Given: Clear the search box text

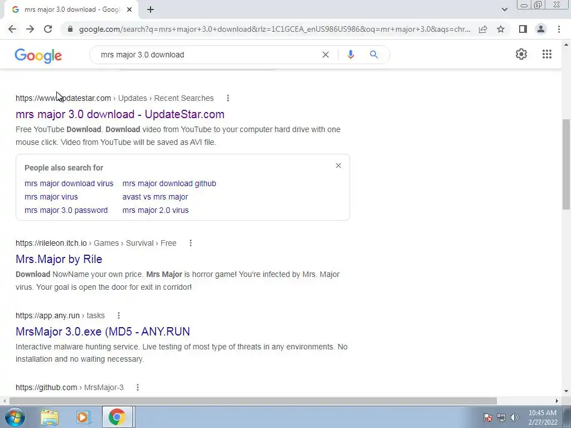Looking at the screenshot, I should pos(326,55).
